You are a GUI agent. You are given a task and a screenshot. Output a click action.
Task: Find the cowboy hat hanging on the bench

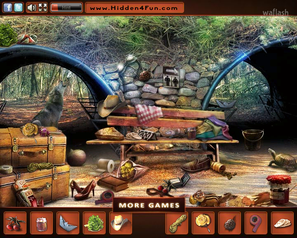coord(110,105)
